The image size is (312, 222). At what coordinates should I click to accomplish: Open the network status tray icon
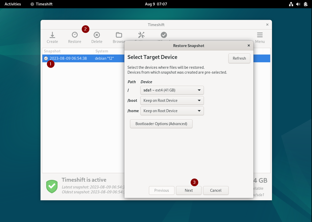tap(291, 4)
